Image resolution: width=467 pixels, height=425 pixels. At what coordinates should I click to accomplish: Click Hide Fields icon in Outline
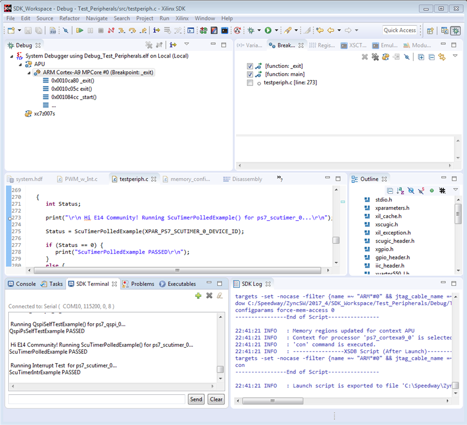pos(411,191)
